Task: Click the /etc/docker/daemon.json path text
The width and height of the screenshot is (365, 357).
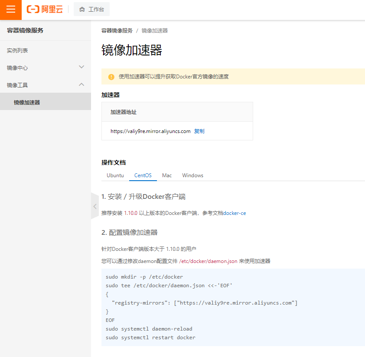Action: [x=208, y=261]
